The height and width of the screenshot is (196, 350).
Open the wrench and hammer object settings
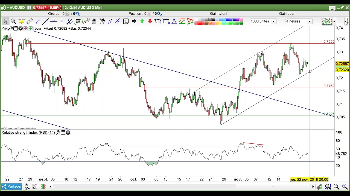click(102, 21)
